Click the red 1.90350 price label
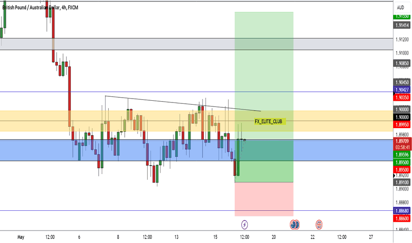The width and height of the screenshot is (412, 243). pos(402,98)
